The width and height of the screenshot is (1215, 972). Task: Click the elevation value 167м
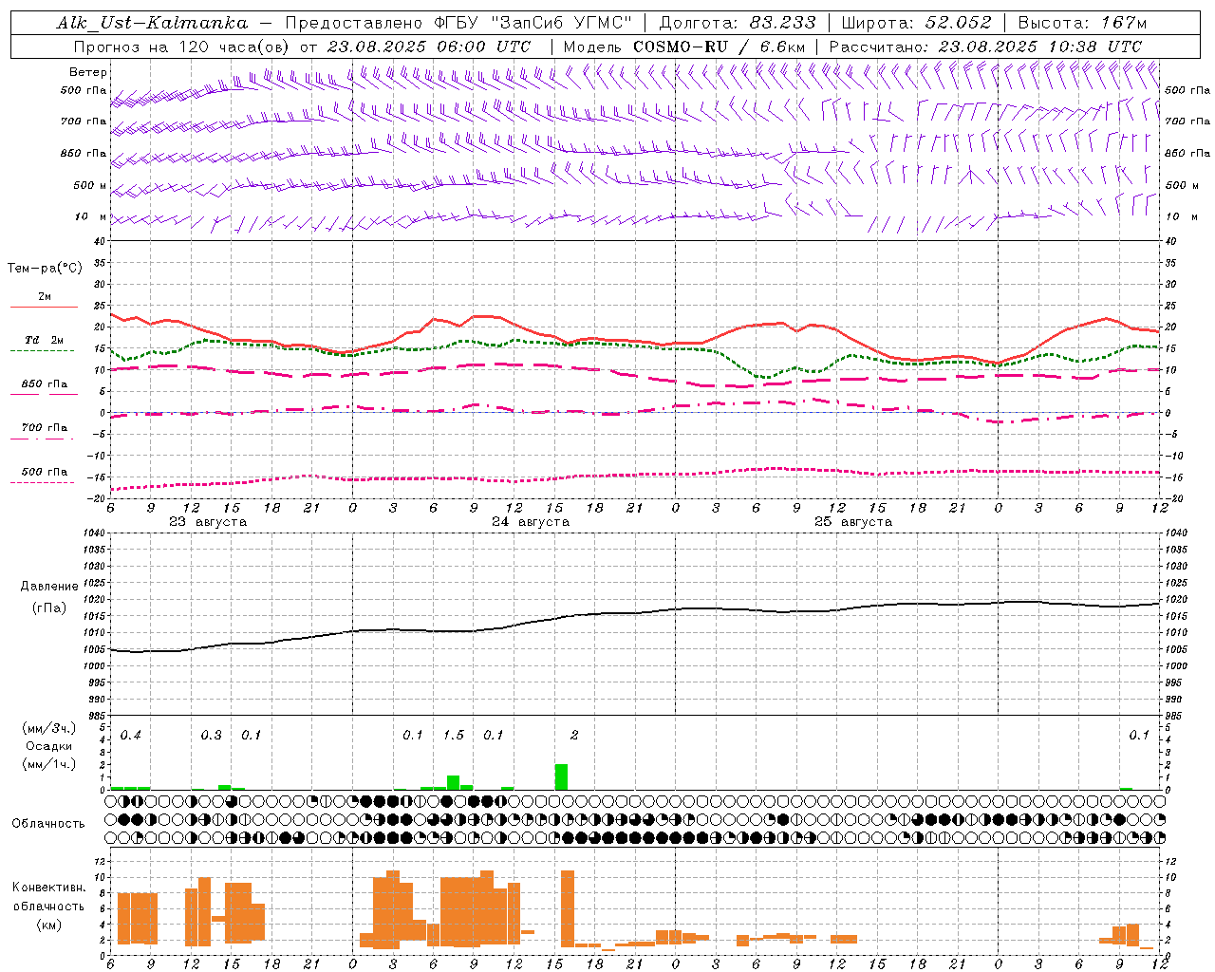1124,23
